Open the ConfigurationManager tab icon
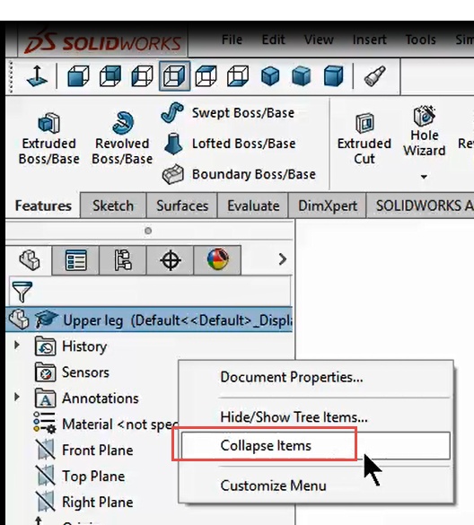Viewport: 474px width, 525px height. tap(123, 260)
